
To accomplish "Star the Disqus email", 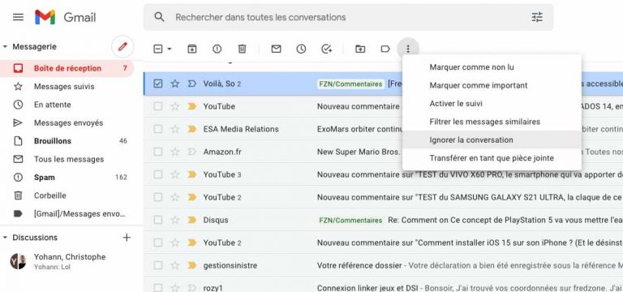I will [x=175, y=220].
